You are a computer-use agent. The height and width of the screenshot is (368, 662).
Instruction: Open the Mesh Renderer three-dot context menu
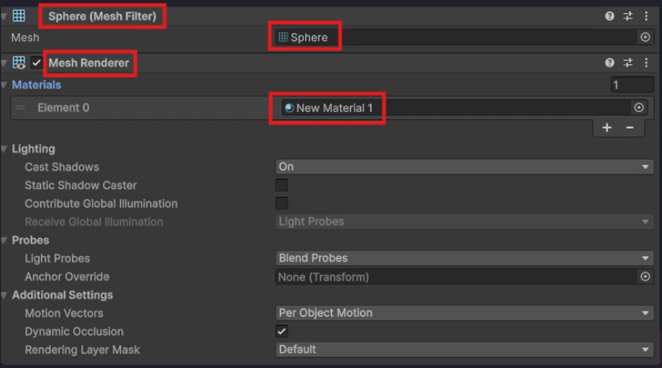point(646,63)
